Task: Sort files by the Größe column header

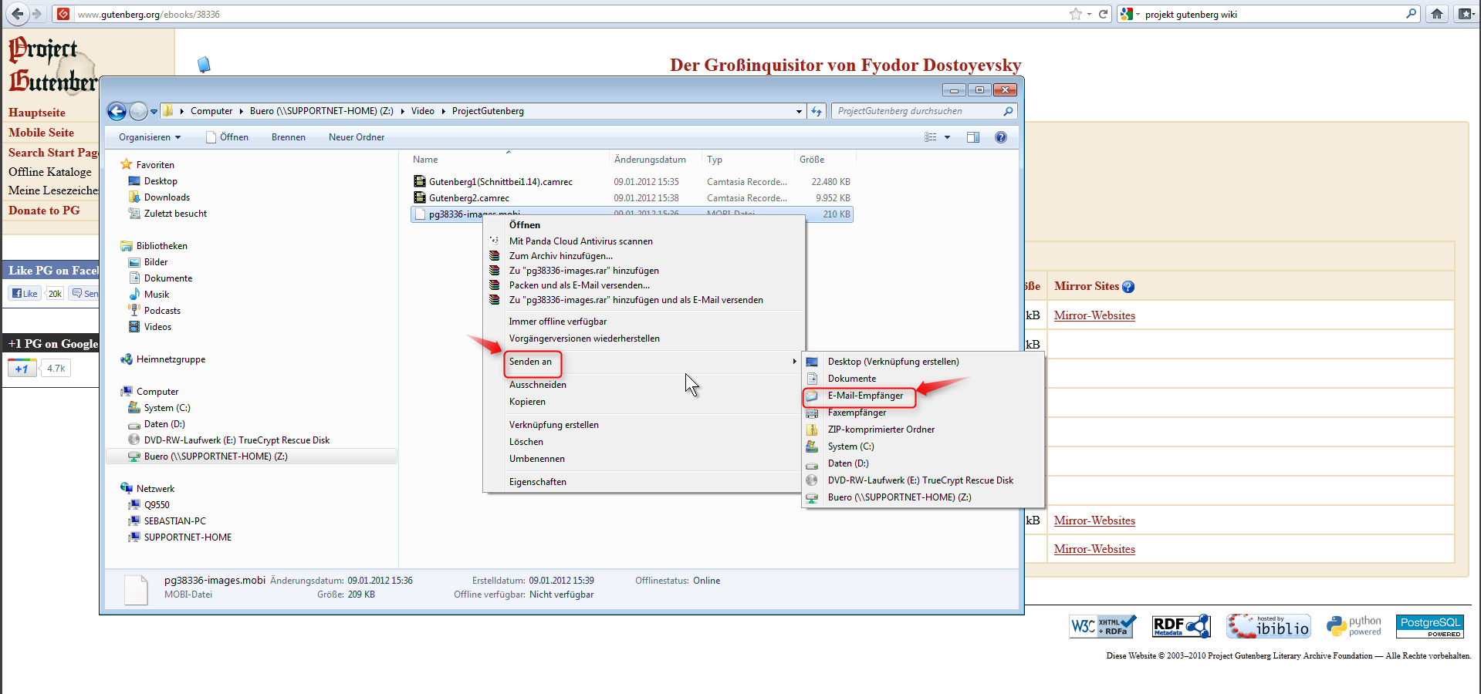Action: (812, 160)
